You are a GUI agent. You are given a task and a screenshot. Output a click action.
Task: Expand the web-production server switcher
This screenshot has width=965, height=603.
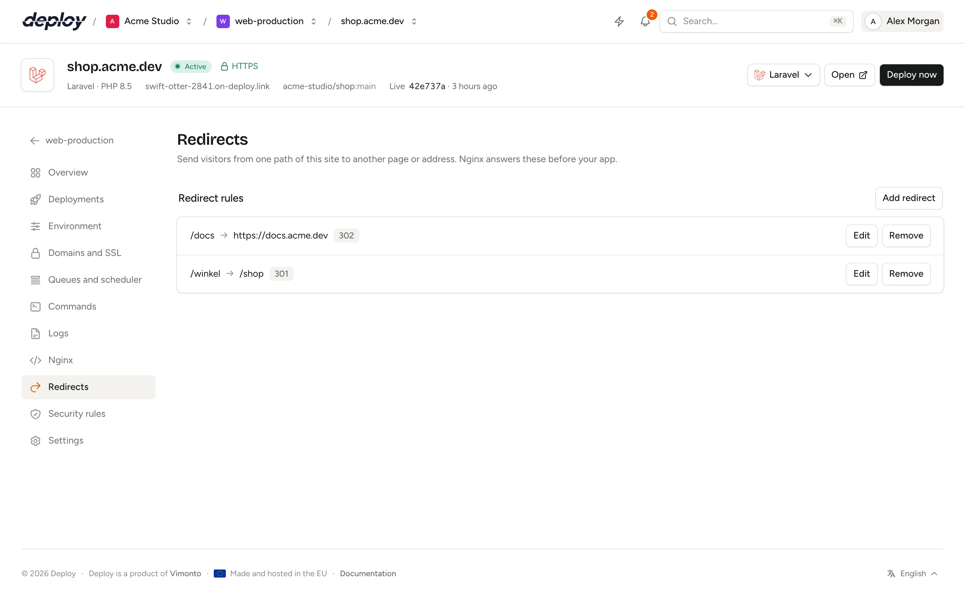[313, 21]
